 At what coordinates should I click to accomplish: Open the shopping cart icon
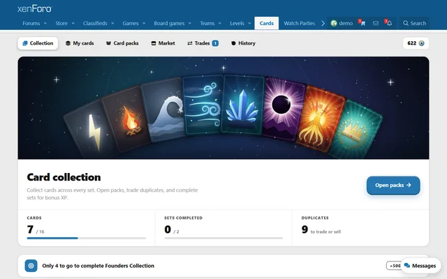[x=362, y=23]
